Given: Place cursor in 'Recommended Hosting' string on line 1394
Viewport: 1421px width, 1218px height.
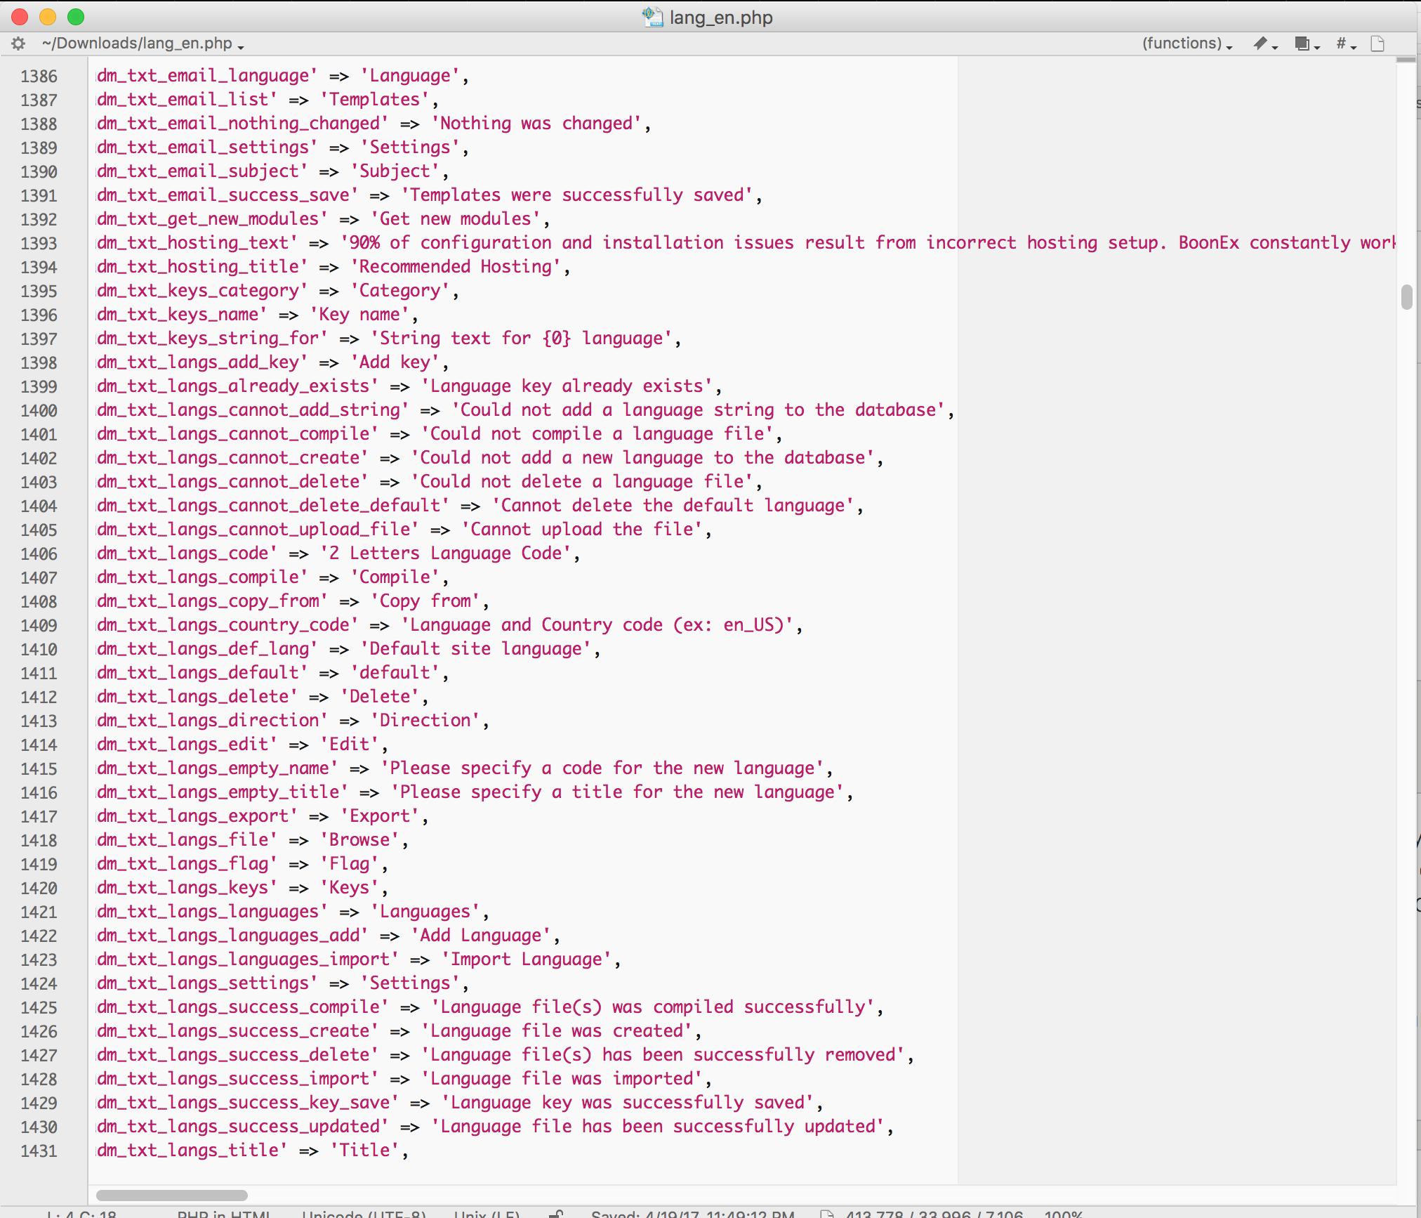Looking at the screenshot, I should tap(456, 267).
